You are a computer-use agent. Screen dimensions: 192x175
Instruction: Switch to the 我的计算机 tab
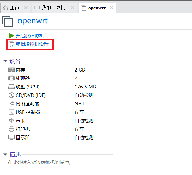click(53, 8)
